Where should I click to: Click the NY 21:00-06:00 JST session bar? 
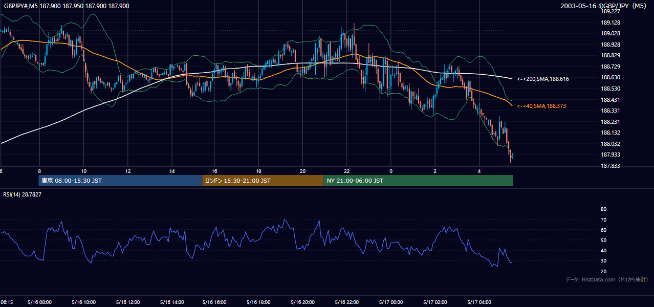click(418, 181)
